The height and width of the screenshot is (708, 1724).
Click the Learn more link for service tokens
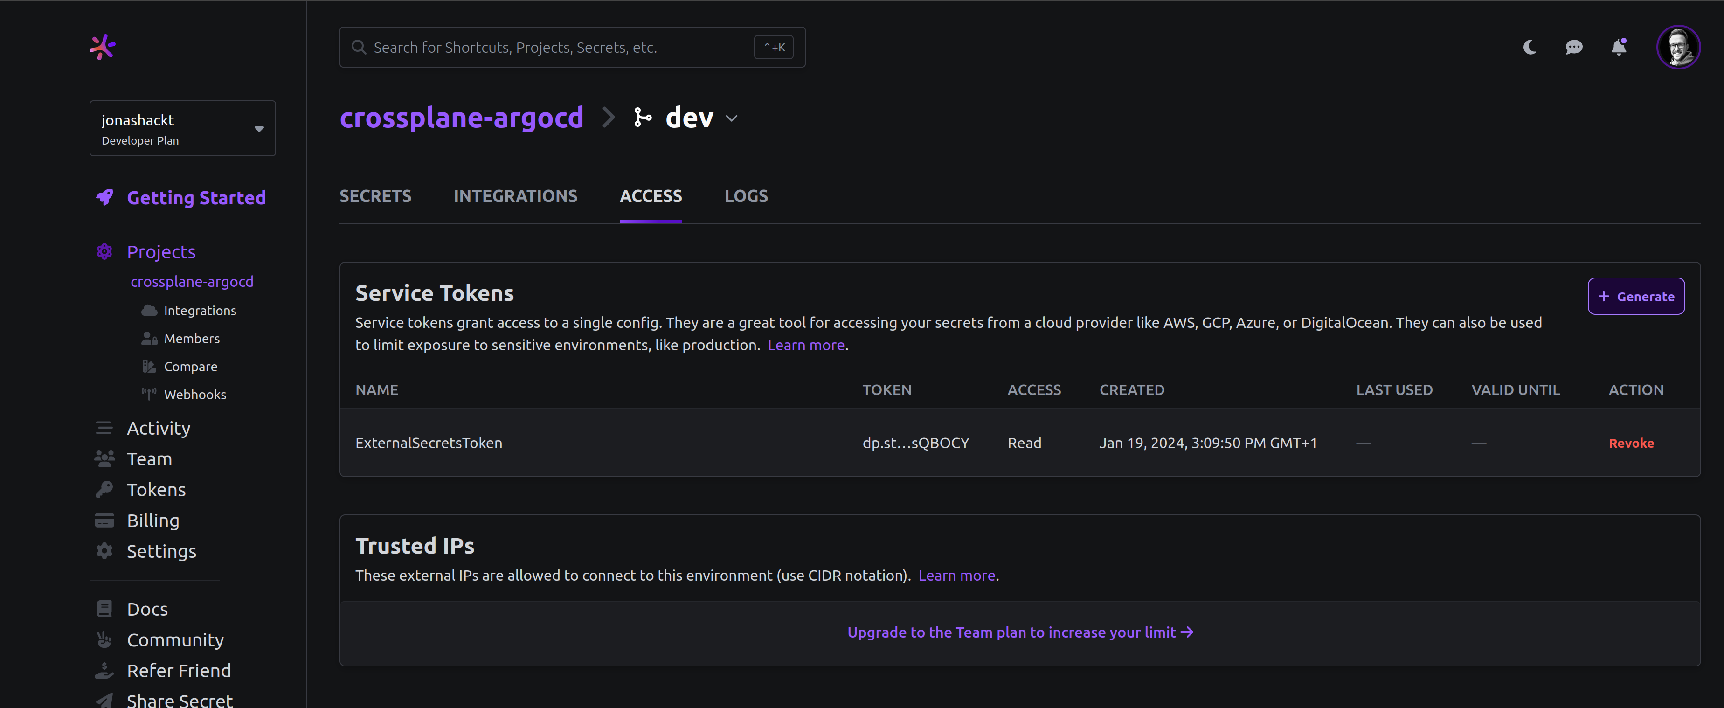pos(806,344)
